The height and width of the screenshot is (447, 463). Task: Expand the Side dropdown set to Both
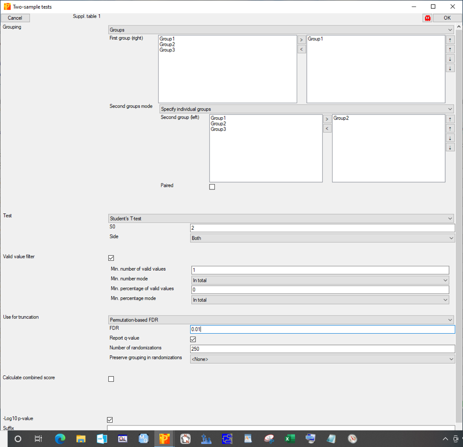tap(322, 238)
